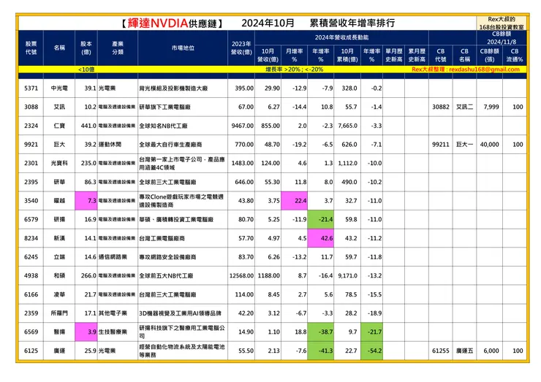The width and height of the screenshot is (541, 382).
Task: Click the description 3D機器視覺及工業用AI領導品牌
Action: tap(180, 313)
